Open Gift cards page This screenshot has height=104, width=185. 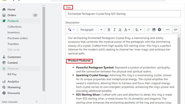[x=13, y=50]
